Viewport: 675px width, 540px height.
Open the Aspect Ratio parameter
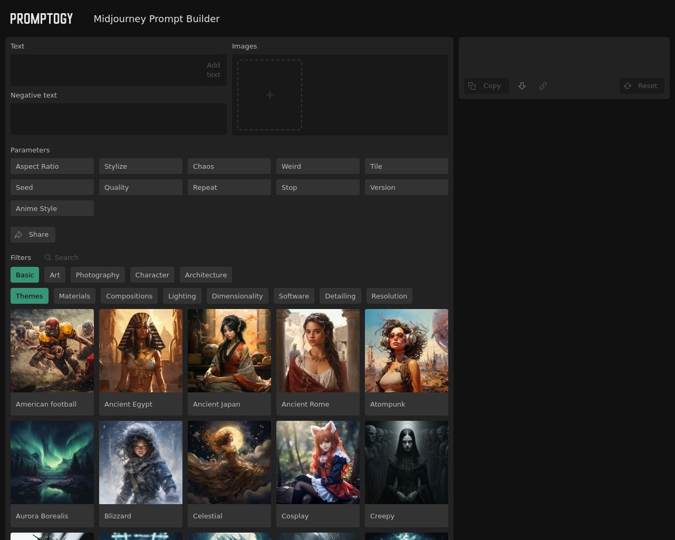(52, 166)
